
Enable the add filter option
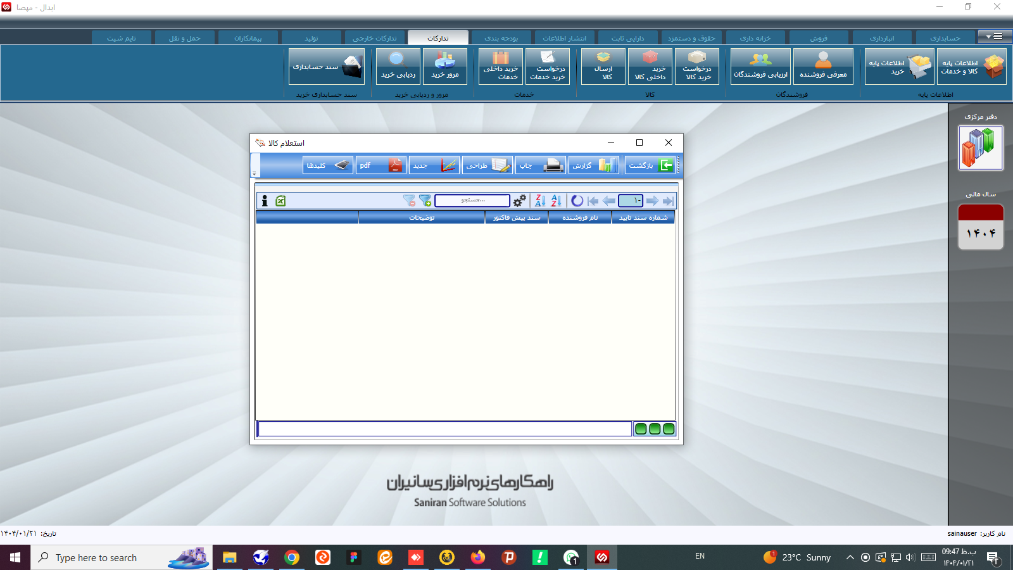coord(425,201)
